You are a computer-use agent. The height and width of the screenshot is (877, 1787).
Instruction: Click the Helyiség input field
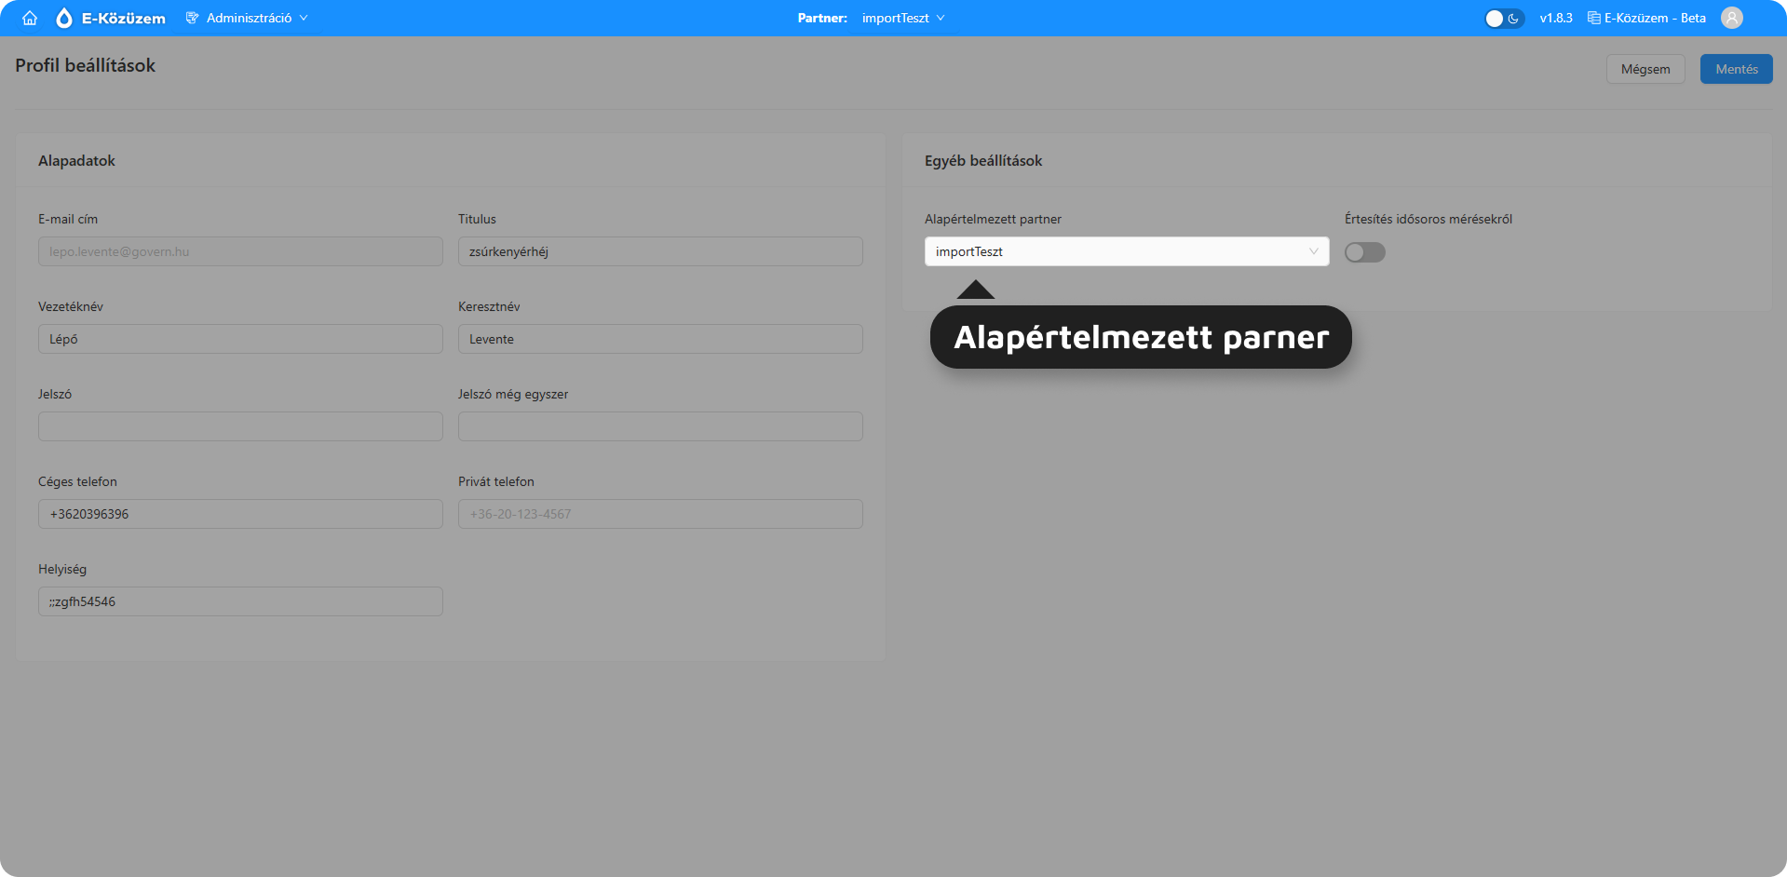click(x=240, y=601)
